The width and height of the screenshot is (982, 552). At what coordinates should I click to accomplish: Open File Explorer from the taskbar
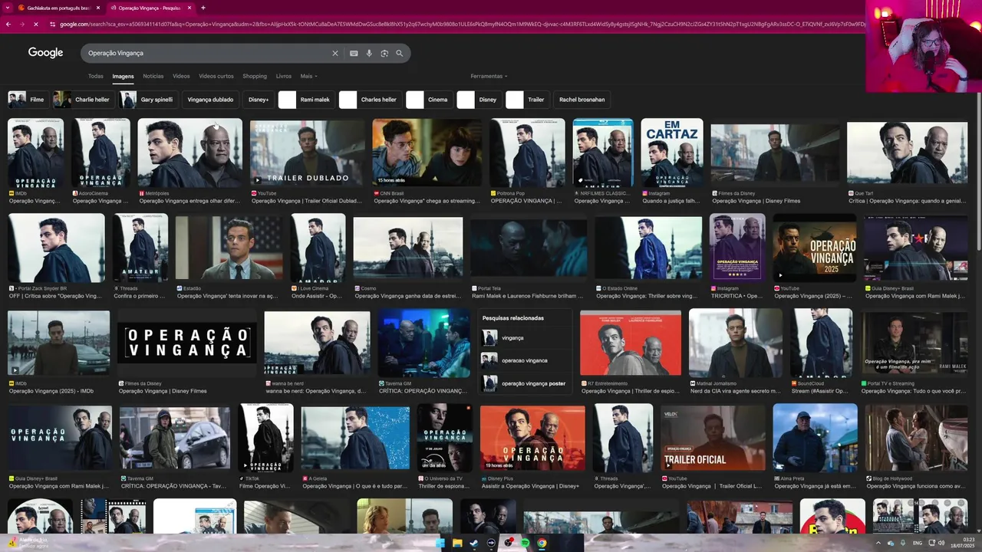(456, 543)
